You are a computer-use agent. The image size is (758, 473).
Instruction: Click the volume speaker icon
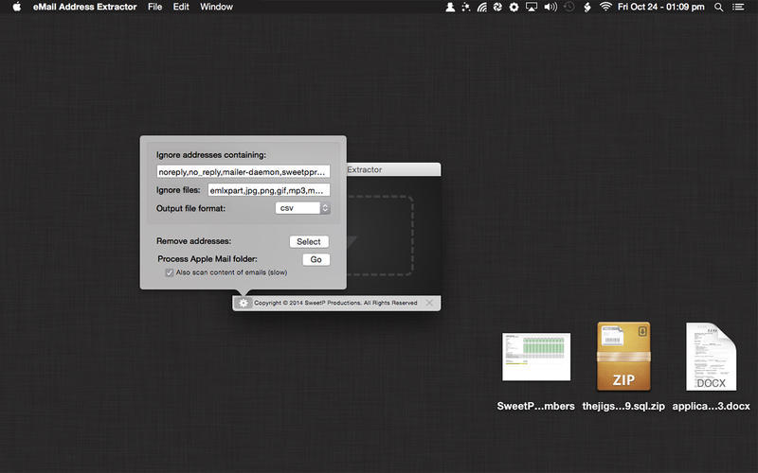pos(550,7)
